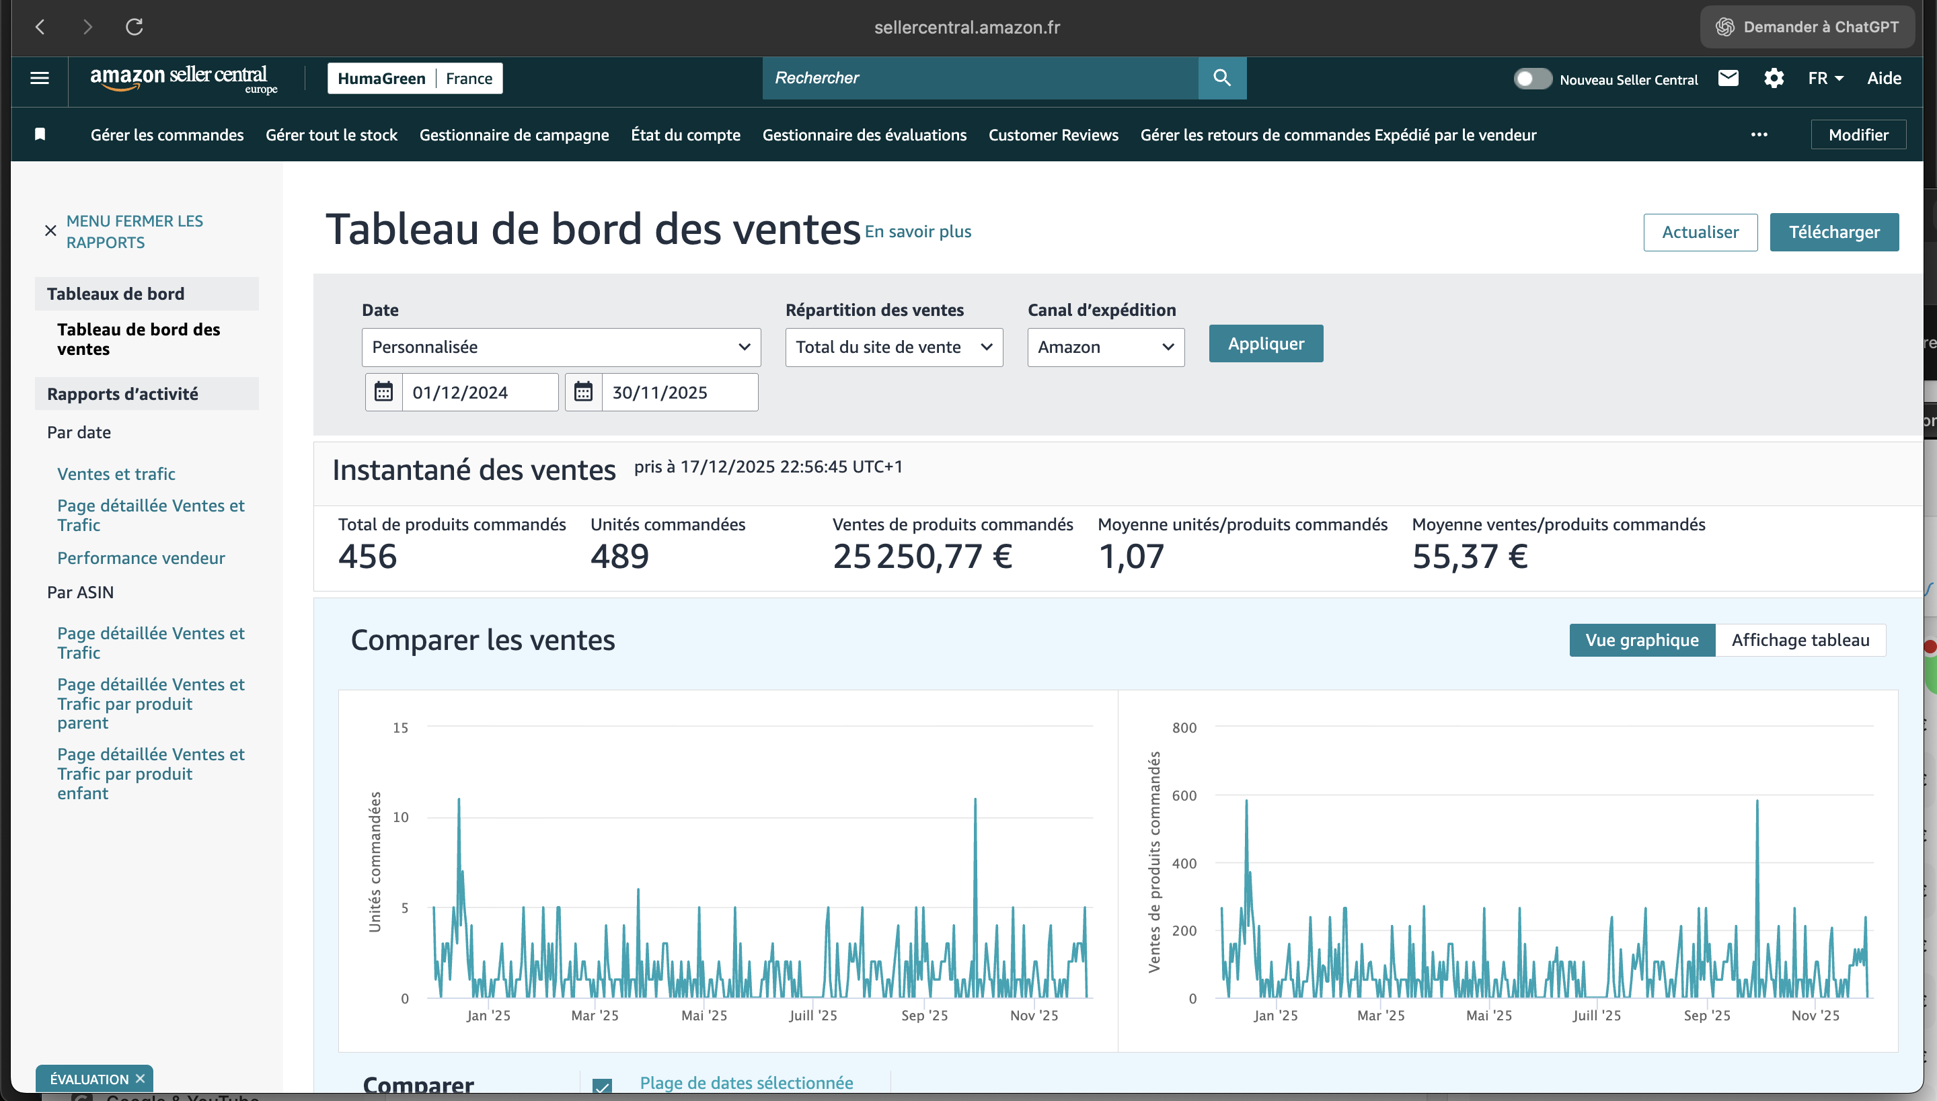The width and height of the screenshot is (1937, 1101).
Task: Open the end date calendar icon
Action: [583, 392]
